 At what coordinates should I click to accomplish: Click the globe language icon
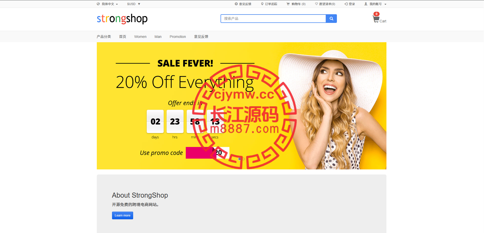click(x=98, y=4)
